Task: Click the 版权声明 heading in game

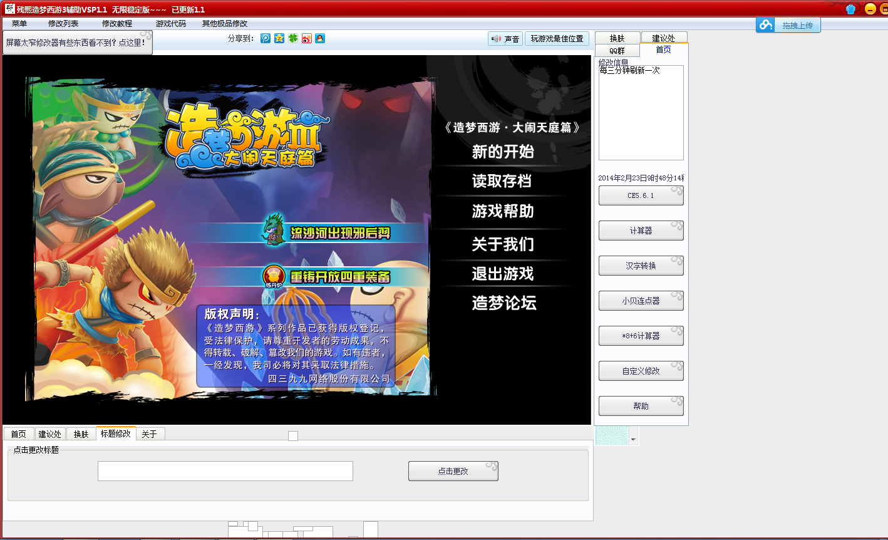Action: coord(232,314)
